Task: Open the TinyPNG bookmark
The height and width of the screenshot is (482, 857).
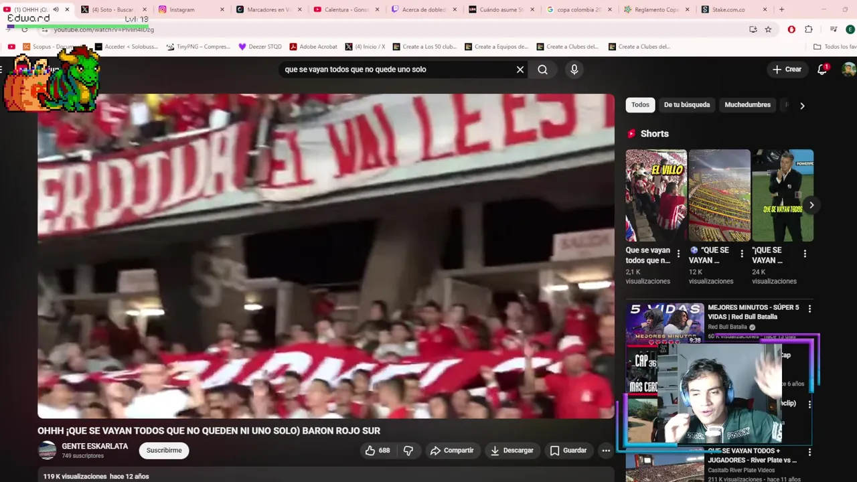Action: point(198,47)
